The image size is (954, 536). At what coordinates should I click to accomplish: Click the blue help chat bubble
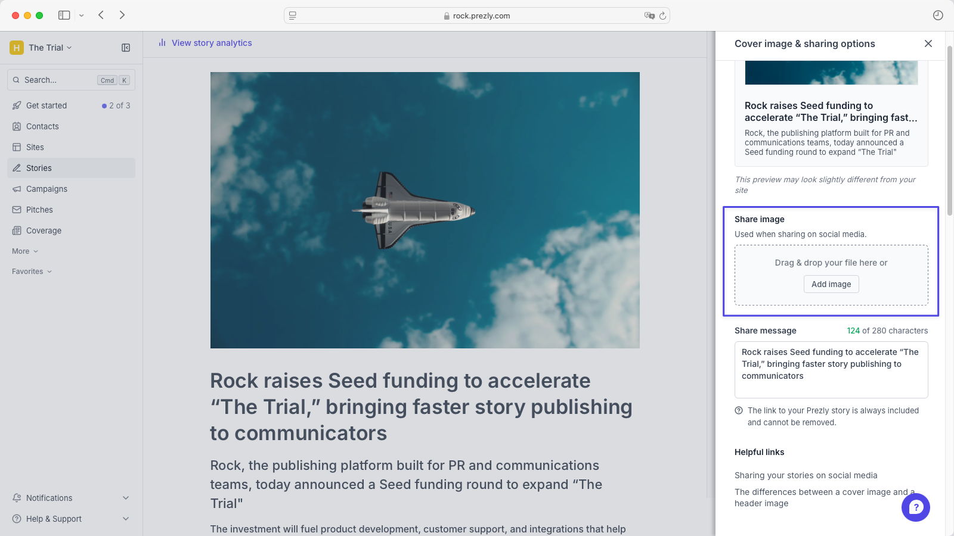[x=915, y=507]
